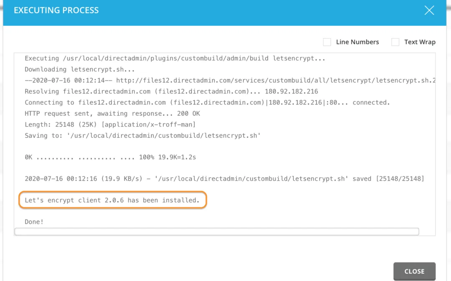Toggle Line Numbers off after checking it
This screenshot has height=281, width=451.
[327, 42]
